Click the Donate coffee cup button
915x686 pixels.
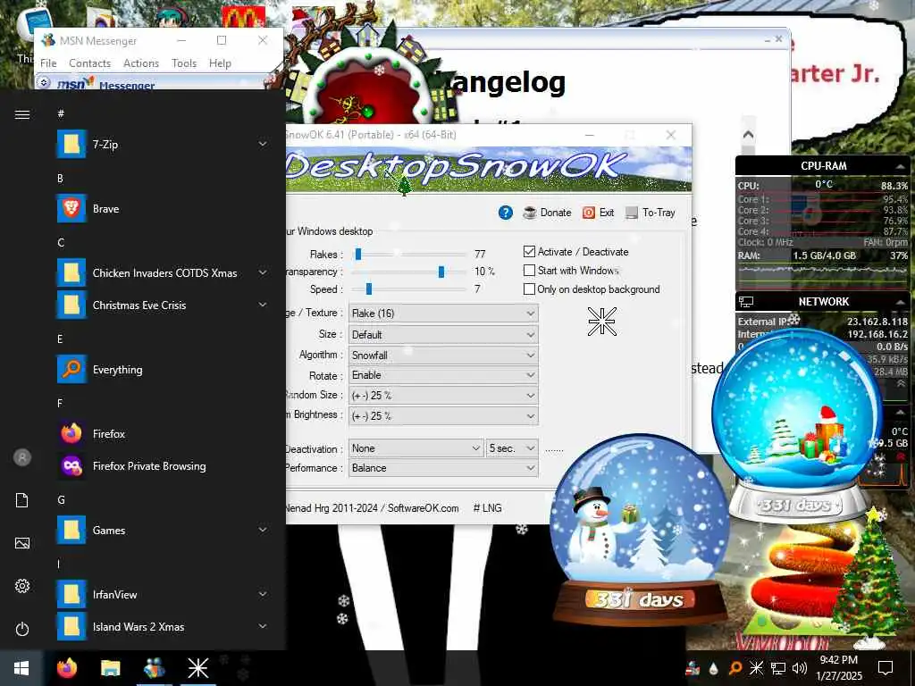point(547,213)
